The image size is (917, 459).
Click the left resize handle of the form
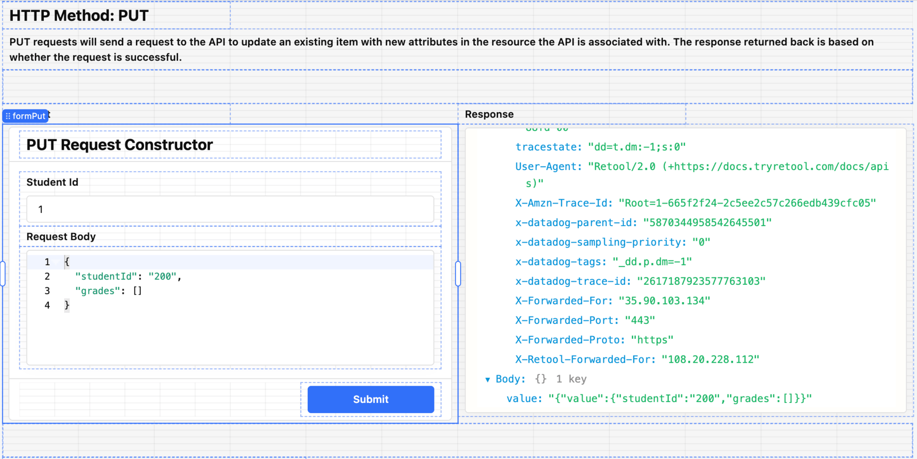[x=3, y=274]
